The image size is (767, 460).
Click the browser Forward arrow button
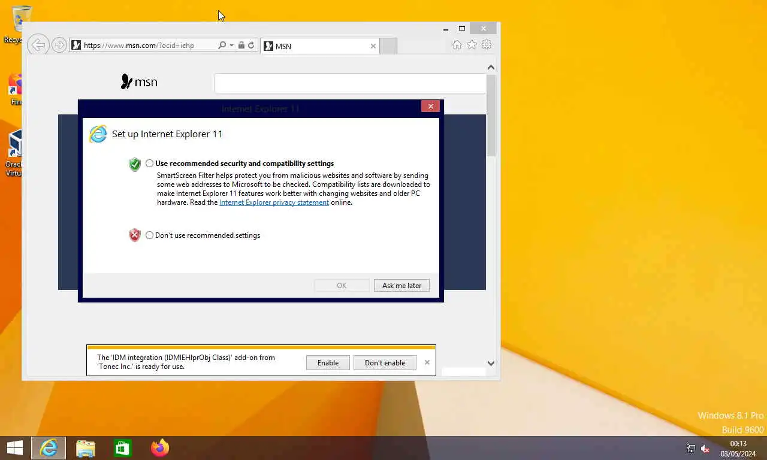tap(59, 45)
